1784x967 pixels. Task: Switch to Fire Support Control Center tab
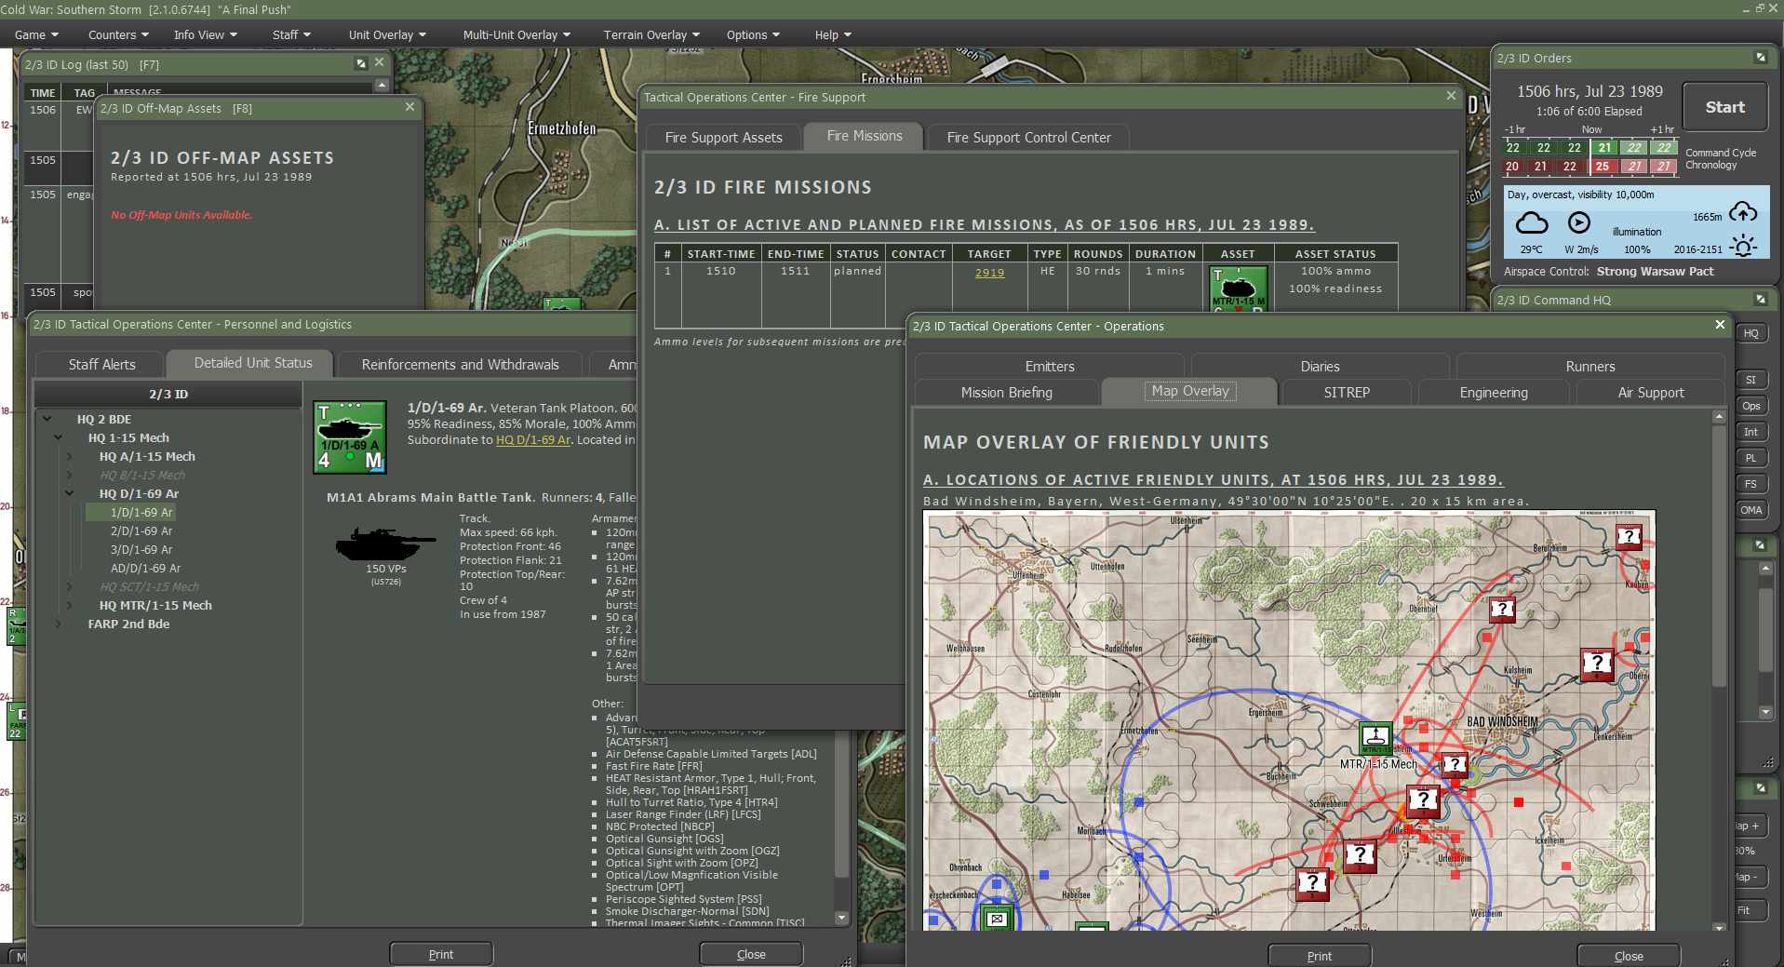[x=1028, y=138]
